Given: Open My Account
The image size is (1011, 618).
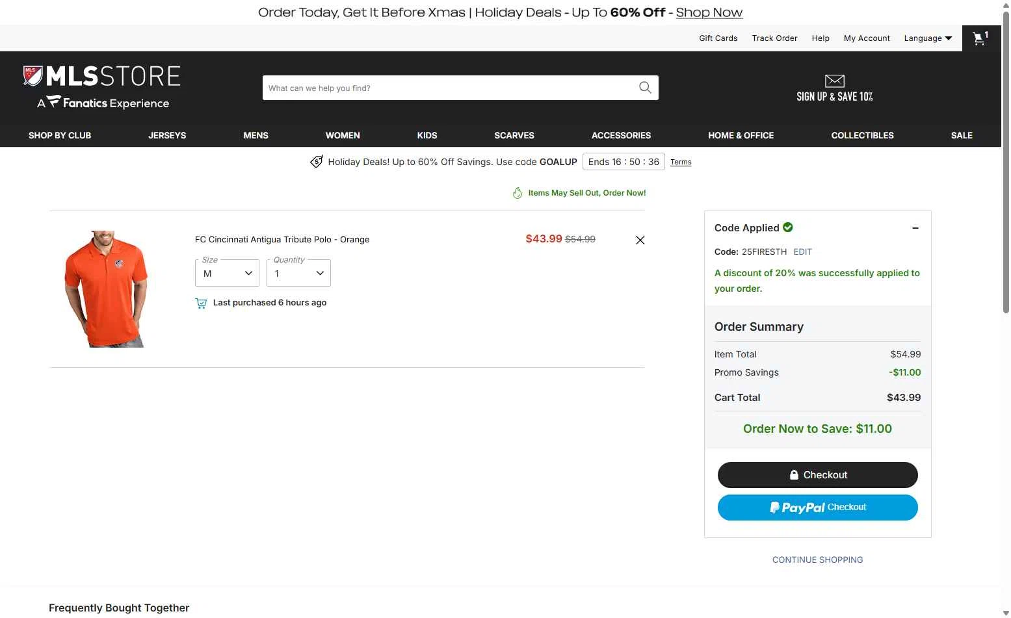Looking at the screenshot, I should (867, 38).
